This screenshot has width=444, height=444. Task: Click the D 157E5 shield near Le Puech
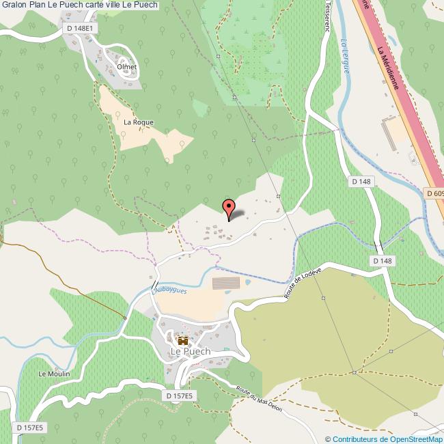[x=179, y=396]
